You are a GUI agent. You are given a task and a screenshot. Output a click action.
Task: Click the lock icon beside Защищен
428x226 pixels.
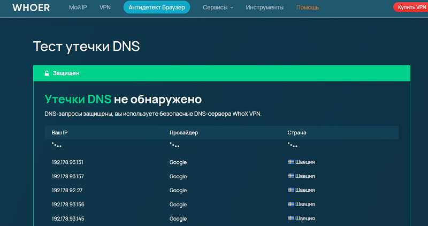point(47,73)
